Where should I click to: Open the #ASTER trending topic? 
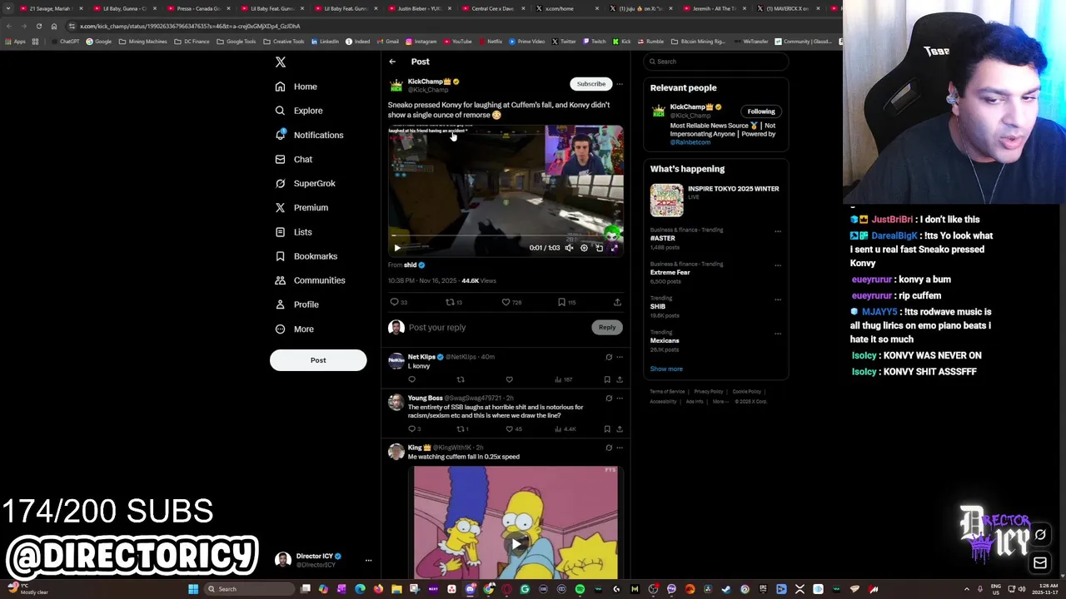[x=663, y=239]
